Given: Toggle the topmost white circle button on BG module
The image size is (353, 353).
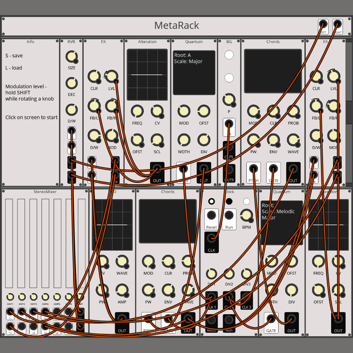Looking at the screenshot, I should pyautogui.click(x=229, y=55).
